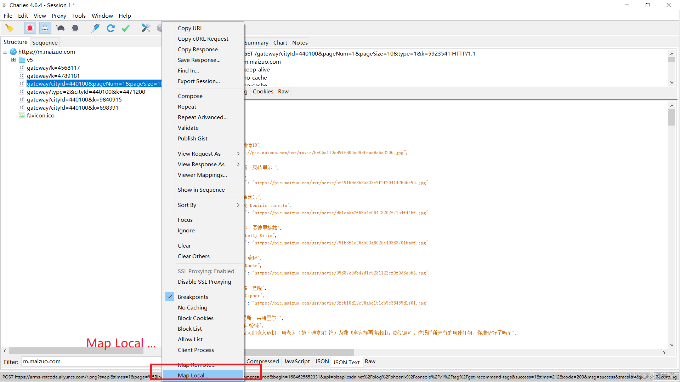Screen dimensions: 680x382
Task: Toggle the red recording button
Action: [30, 28]
